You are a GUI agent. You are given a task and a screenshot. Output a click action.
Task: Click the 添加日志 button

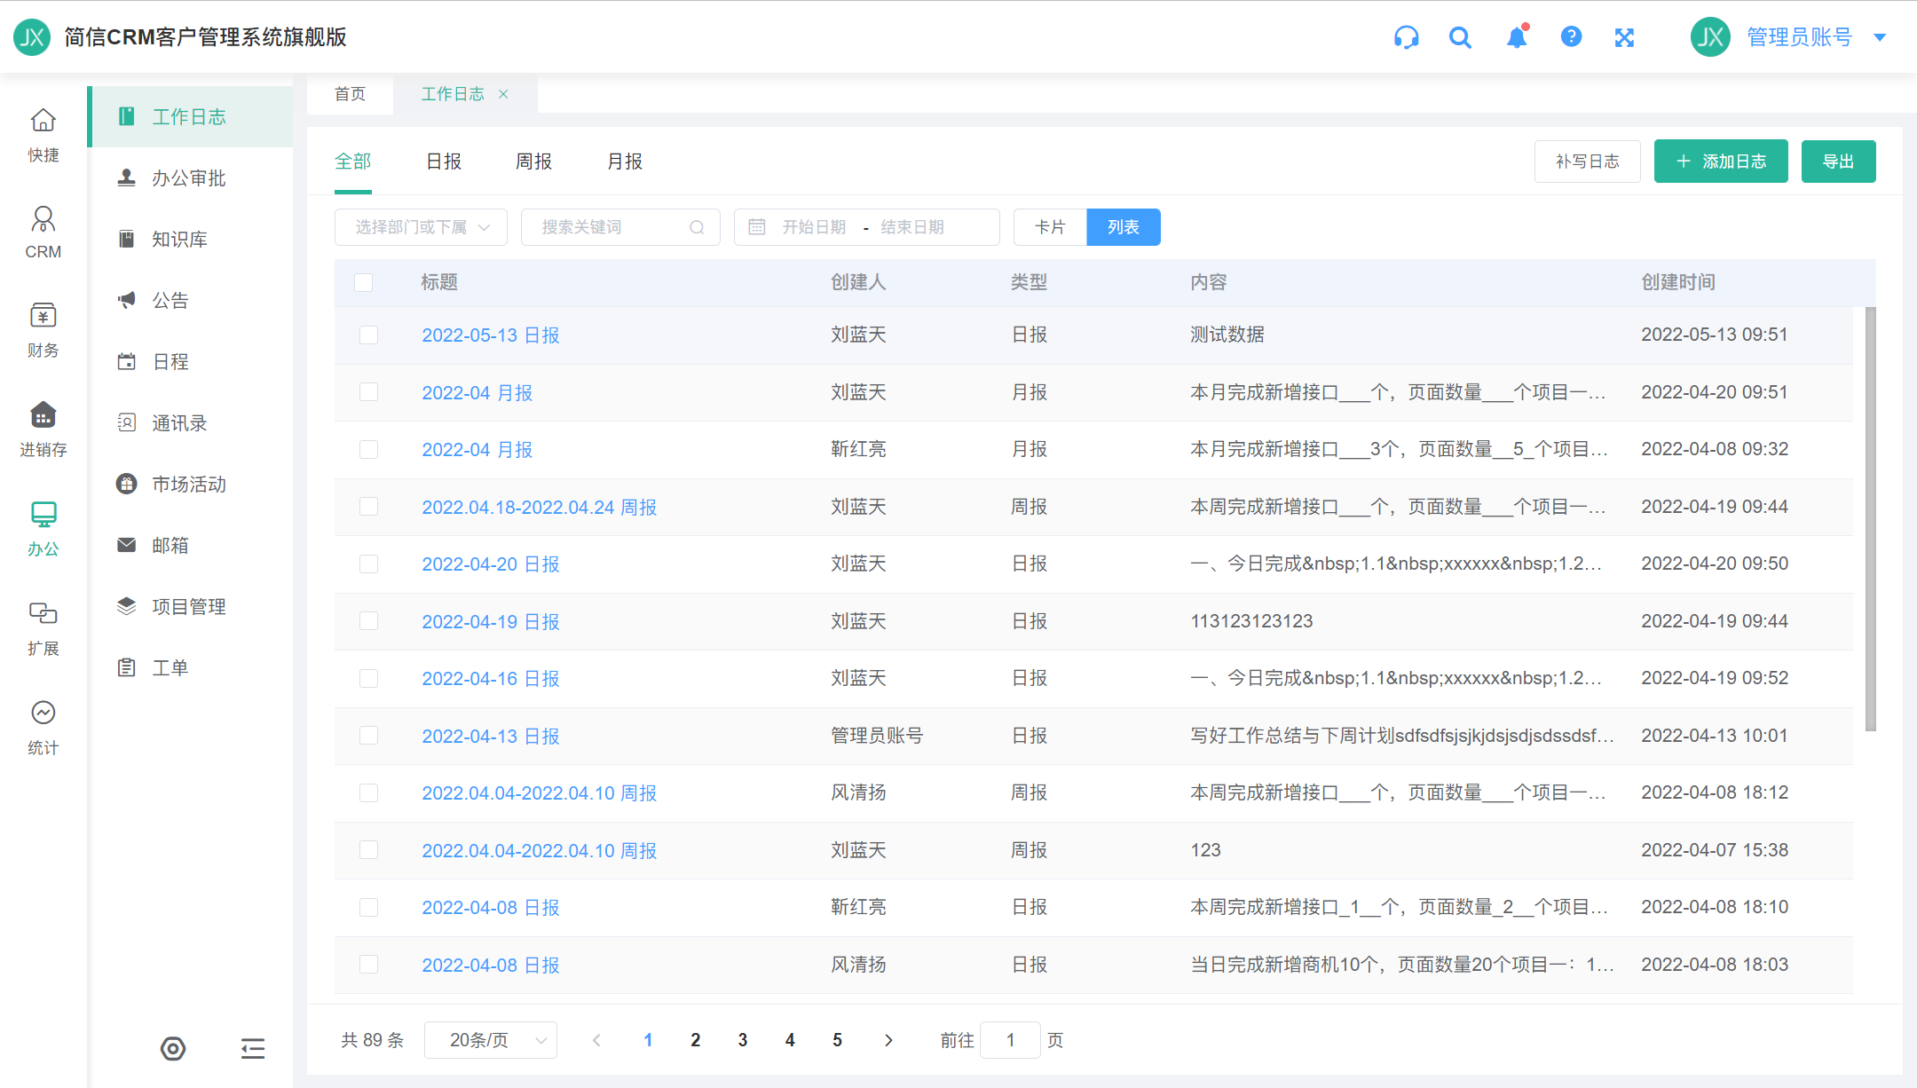pyautogui.click(x=1720, y=162)
